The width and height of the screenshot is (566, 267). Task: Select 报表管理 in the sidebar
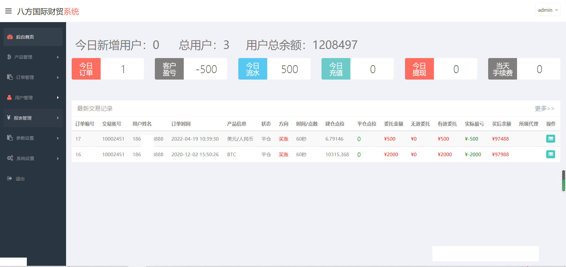pos(23,118)
